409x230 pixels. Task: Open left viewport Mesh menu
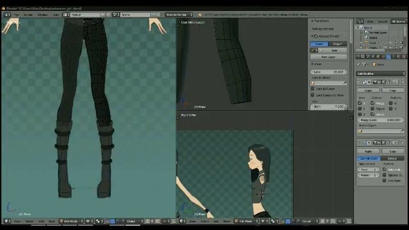(52, 221)
